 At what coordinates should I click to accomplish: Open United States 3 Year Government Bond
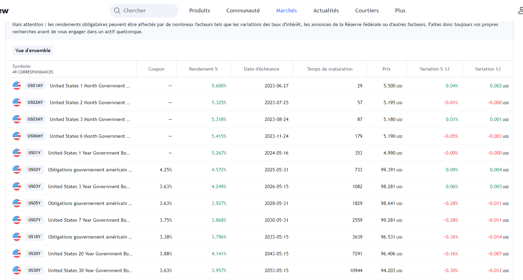coord(89,186)
